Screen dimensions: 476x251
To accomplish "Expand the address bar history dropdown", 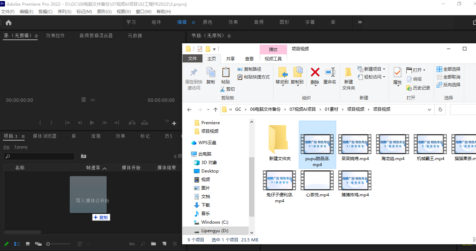I will [430, 109].
